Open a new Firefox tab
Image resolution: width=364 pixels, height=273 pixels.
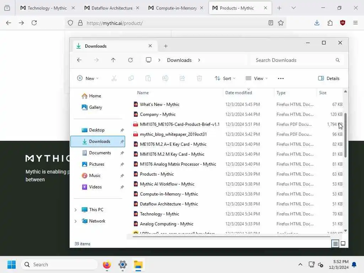[279, 8]
